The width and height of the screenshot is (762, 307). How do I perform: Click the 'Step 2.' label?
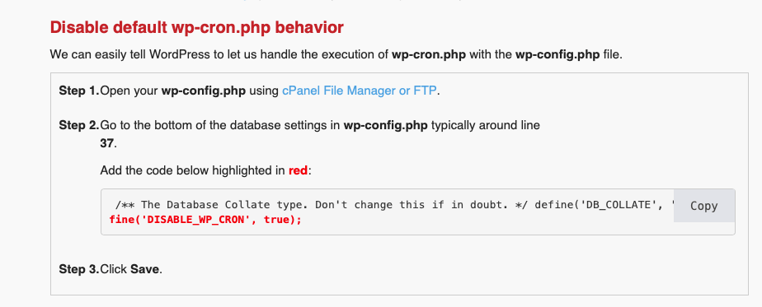(x=78, y=126)
